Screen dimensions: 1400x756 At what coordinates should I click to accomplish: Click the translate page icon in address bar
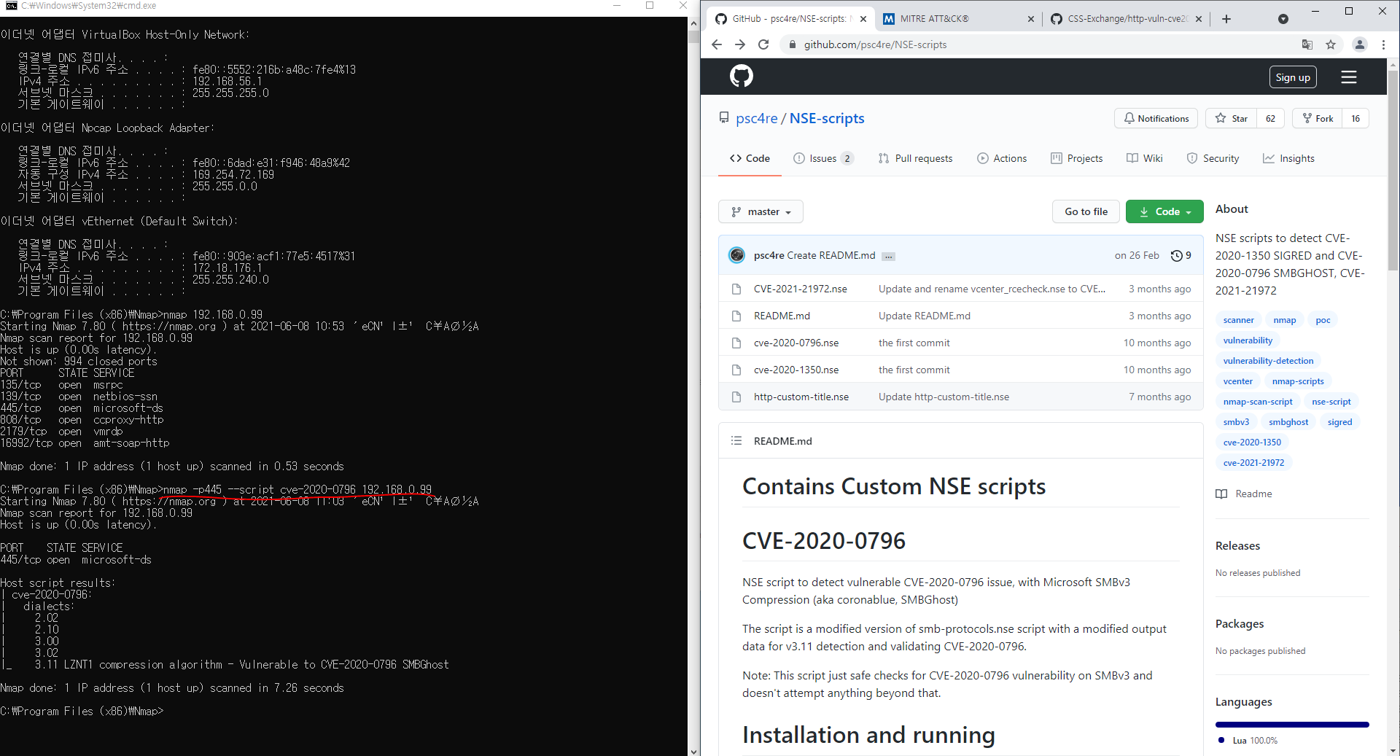coord(1307,44)
